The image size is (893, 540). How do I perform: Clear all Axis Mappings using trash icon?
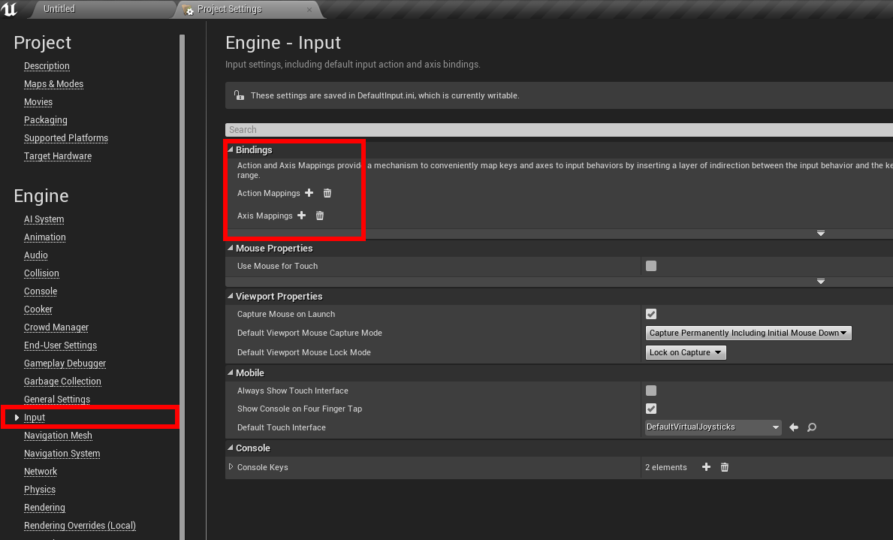[x=320, y=216]
